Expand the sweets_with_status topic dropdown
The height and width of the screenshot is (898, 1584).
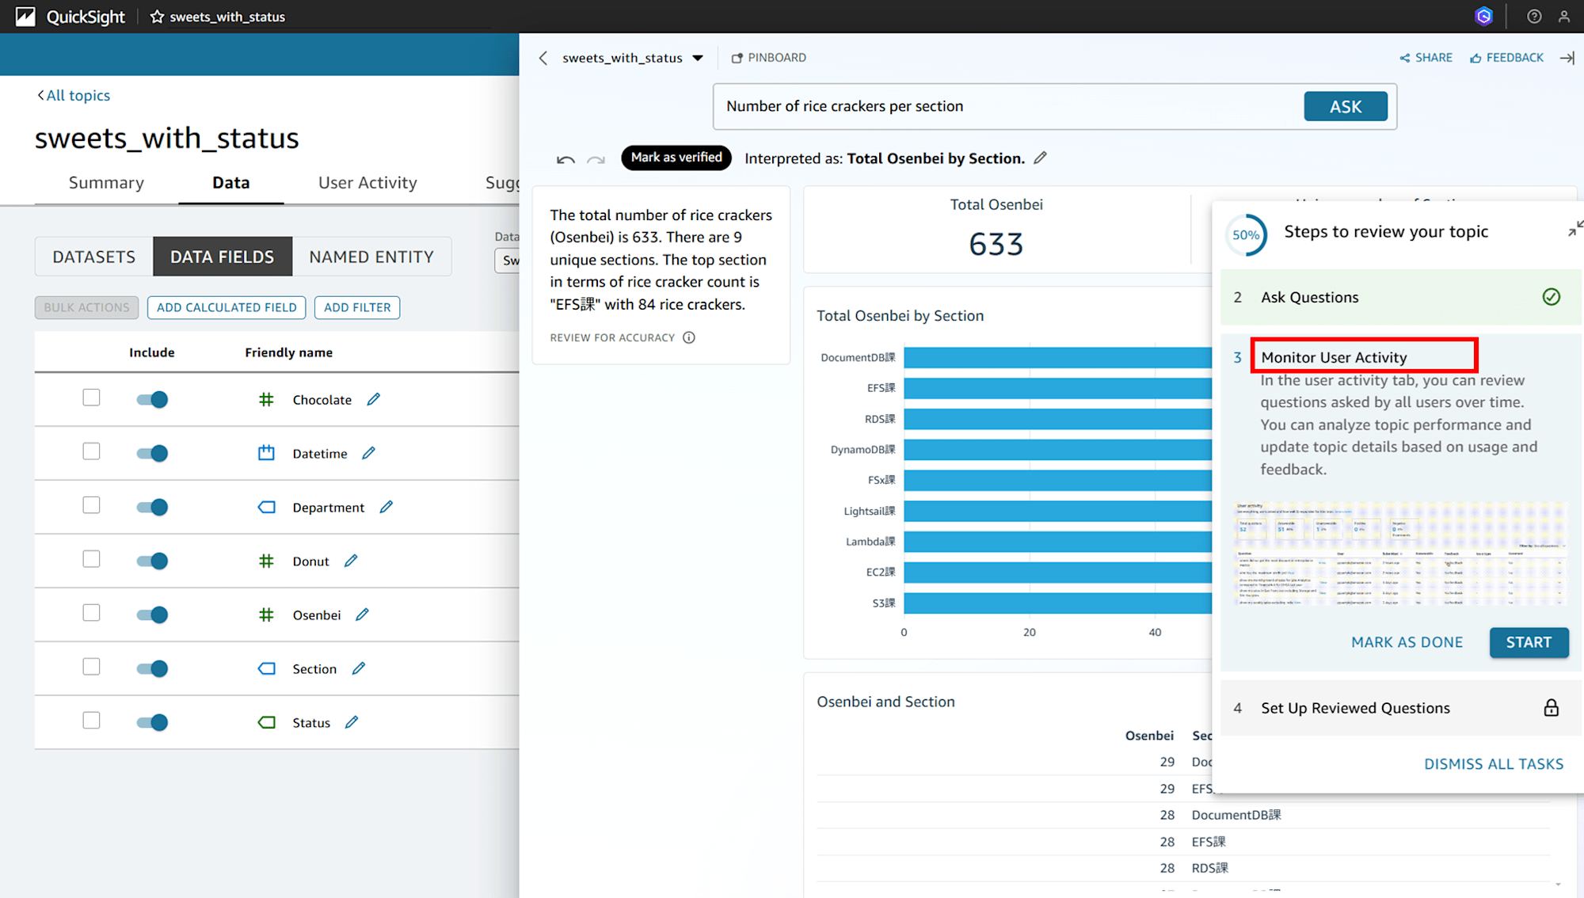[x=697, y=58]
